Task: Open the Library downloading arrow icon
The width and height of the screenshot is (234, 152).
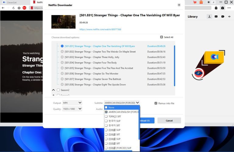Action: coord(209,16)
